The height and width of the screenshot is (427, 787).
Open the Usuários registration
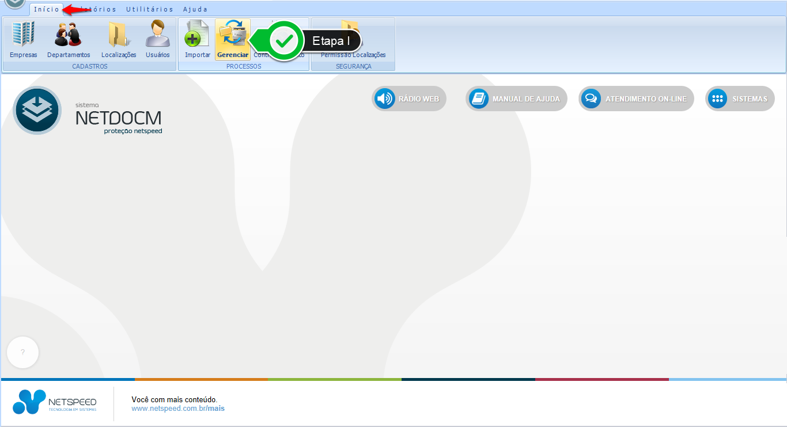click(x=158, y=40)
